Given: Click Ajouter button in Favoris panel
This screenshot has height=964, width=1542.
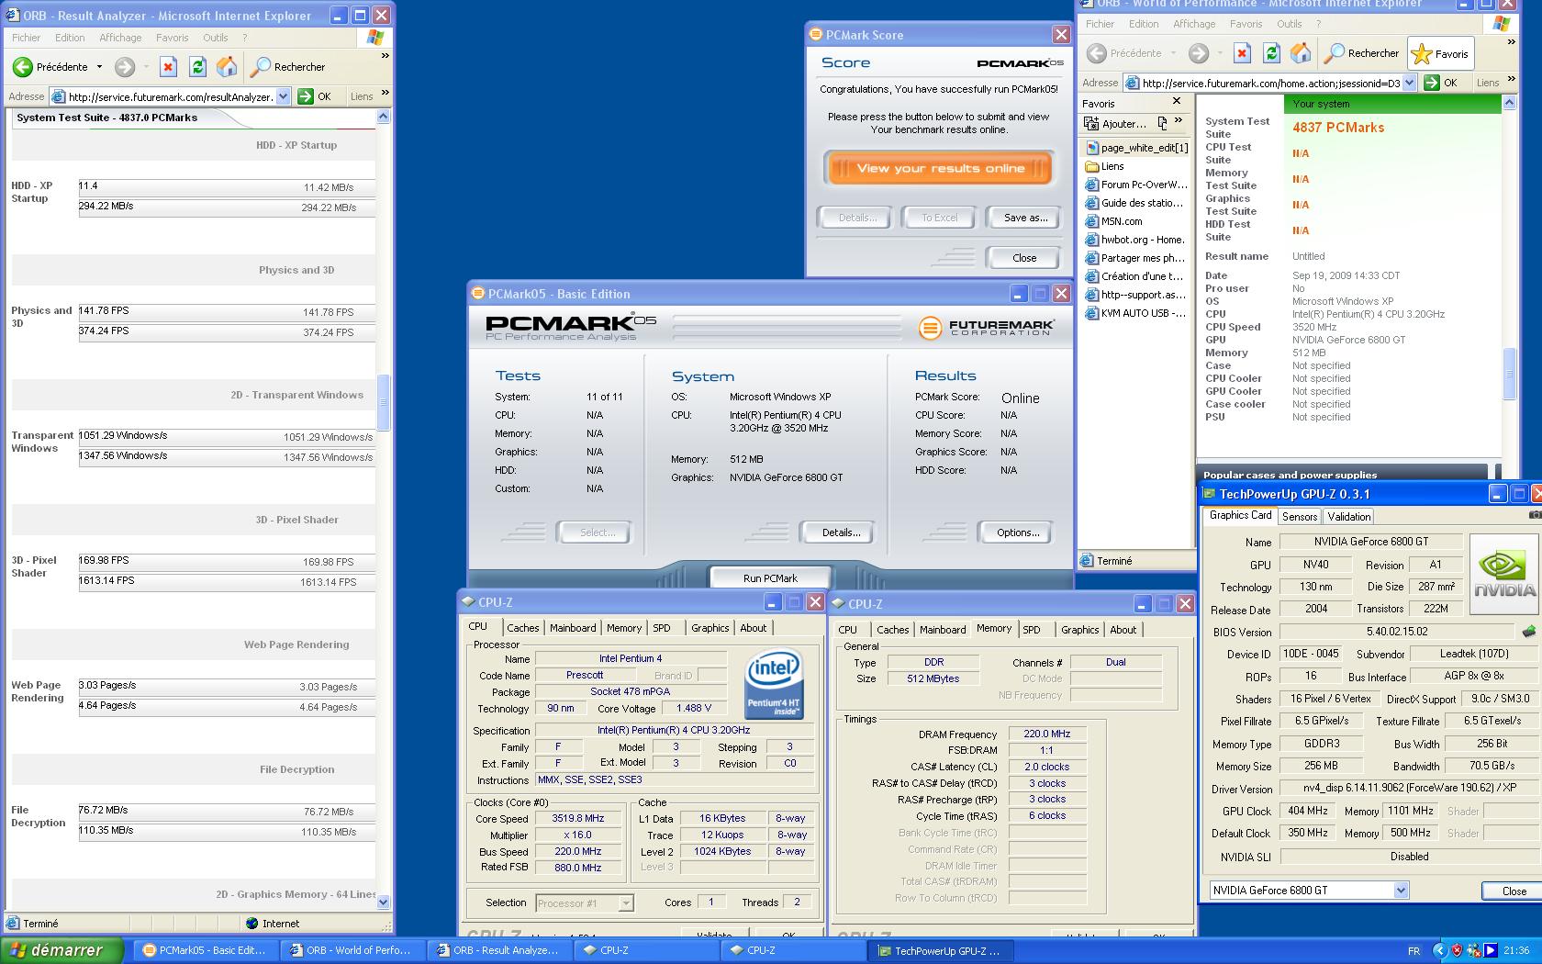Looking at the screenshot, I should pos(1116,124).
